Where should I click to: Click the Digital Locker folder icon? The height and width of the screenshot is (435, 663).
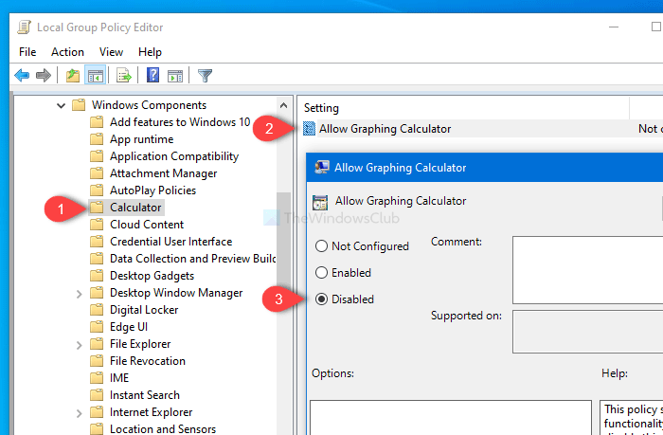click(97, 310)
